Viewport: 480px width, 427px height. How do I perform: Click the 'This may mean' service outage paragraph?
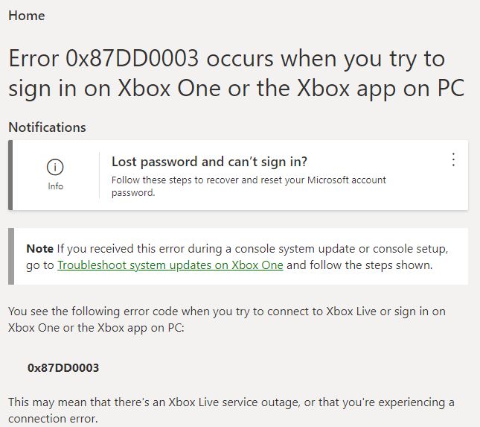231,410
